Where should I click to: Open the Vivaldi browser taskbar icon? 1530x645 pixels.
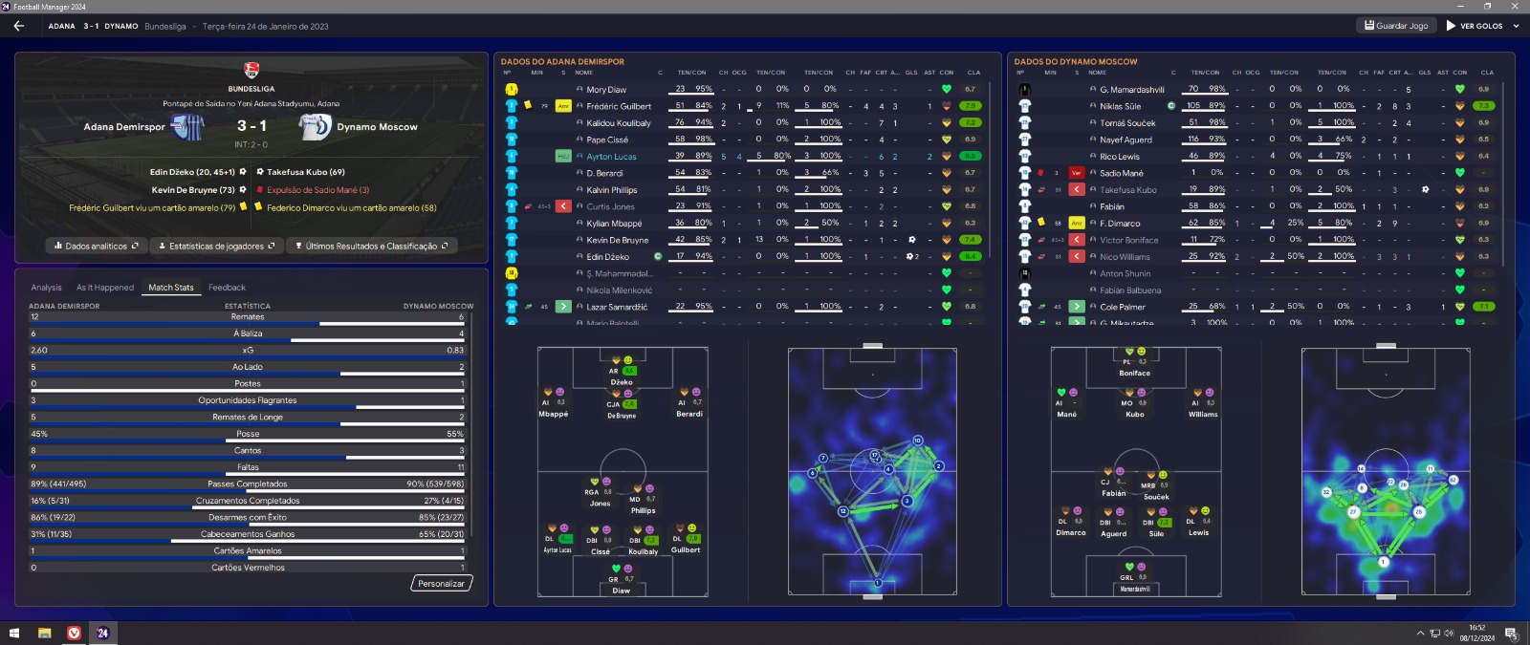tap(74, 633)
